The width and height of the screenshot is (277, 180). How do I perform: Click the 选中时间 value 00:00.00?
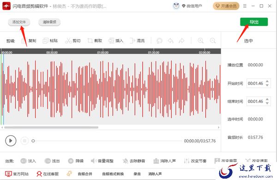[x=255, y=119]
